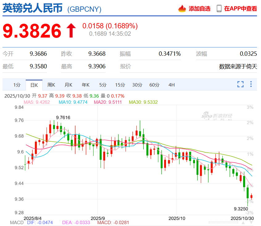This screenshot has width=261, height=226.
Task: Switch to the 周K weekly chart tab
Action: coord(51,85)
